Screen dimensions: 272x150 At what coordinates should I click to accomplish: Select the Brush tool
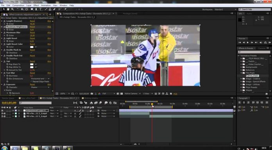pos(46,9)
